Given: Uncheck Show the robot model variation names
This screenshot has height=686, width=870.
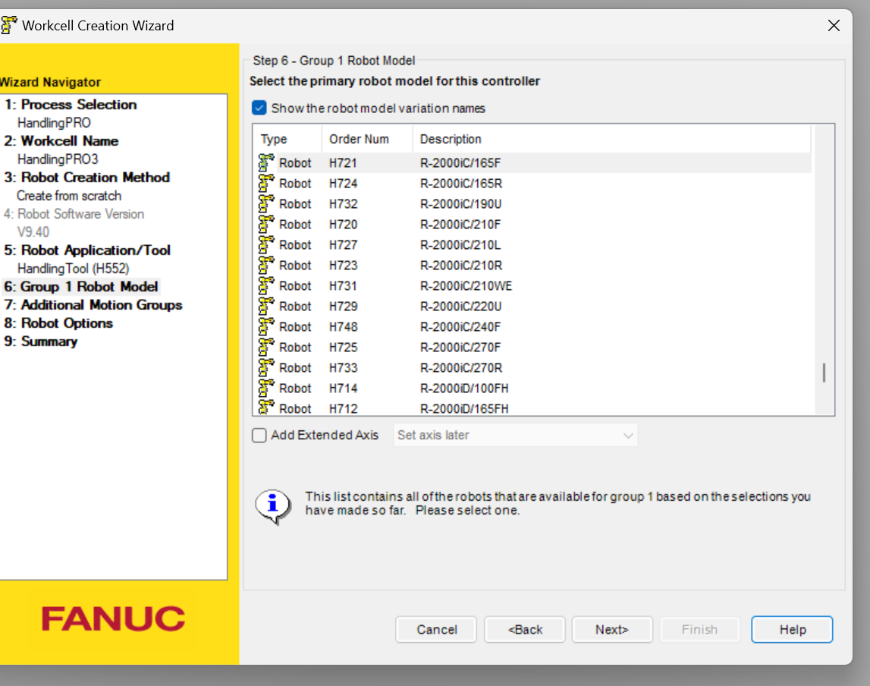Looking at the screenshot, I should coord(259,108).
